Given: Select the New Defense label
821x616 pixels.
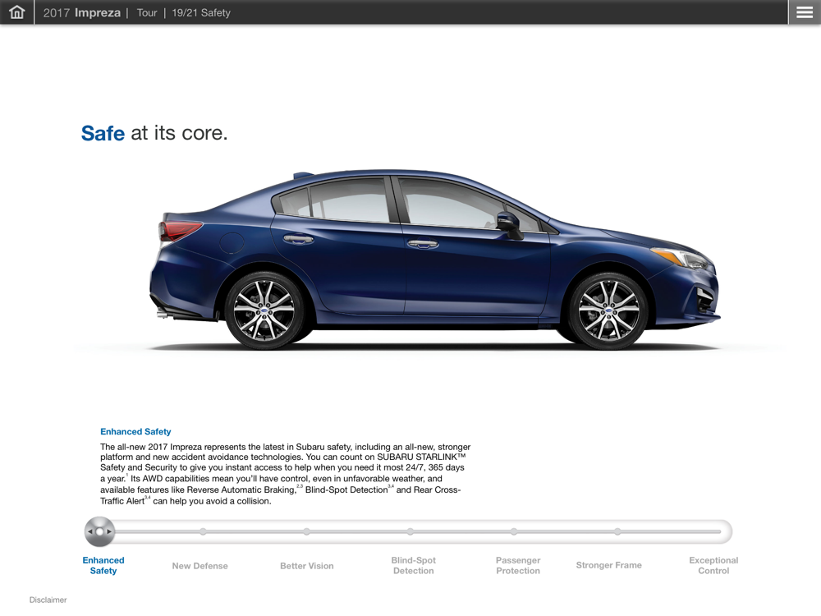Looking at the screenshot, I should pyautogui.click(x=200, y=566).
